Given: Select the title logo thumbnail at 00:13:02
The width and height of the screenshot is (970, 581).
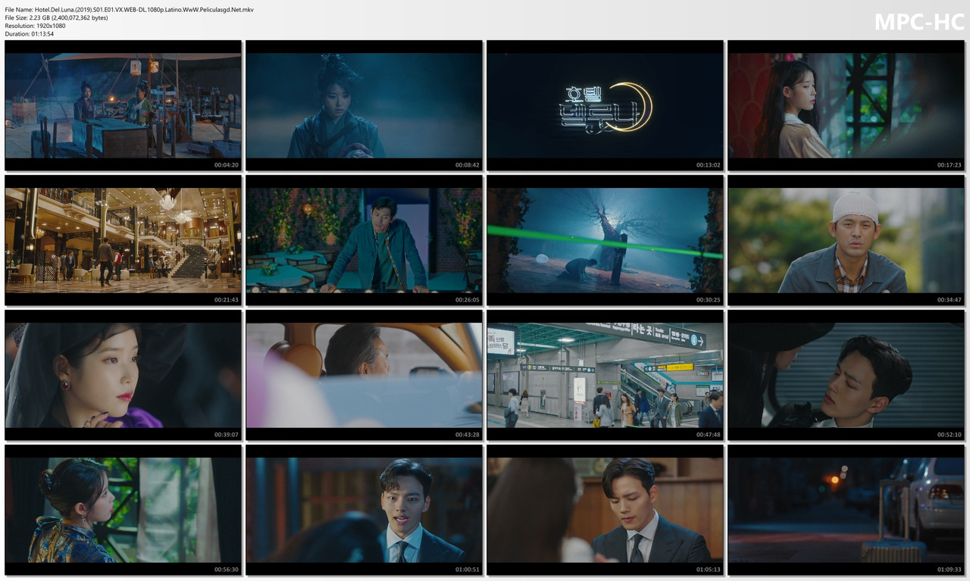Looking at the screenshot, I should 605,105.
